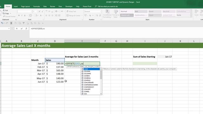Open the Power Pivot ribbon tab

point(87,6)
